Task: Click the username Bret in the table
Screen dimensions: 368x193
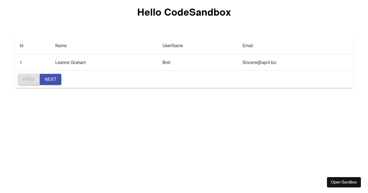Action: click(x=166, y=62)
